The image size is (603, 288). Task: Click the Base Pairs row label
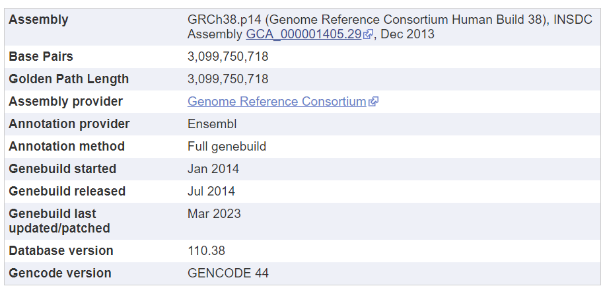coord(41,57)
